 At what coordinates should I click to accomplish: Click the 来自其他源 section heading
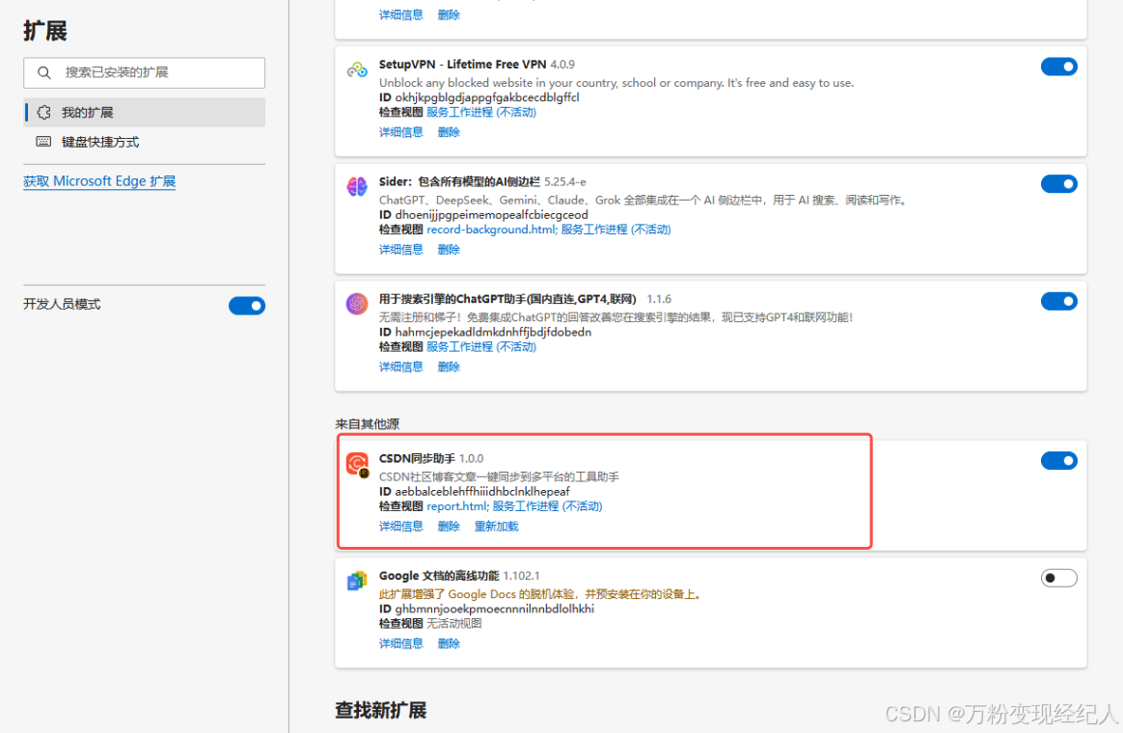point(368,424)
